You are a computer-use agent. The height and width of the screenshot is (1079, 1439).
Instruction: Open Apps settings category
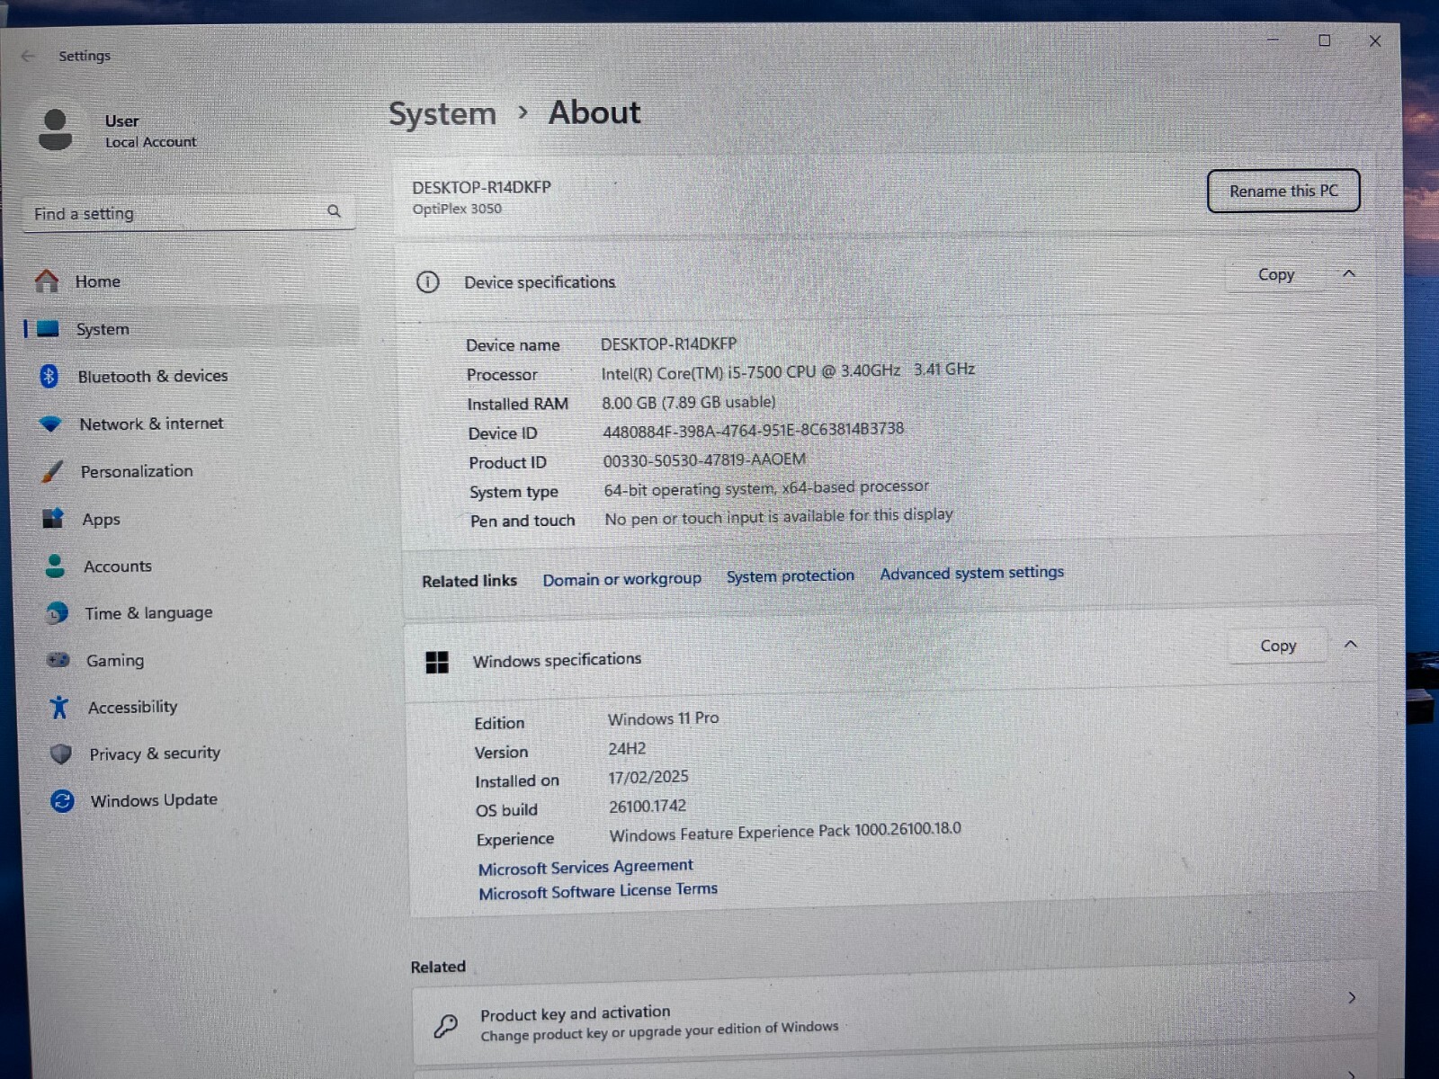coord(101,519)
